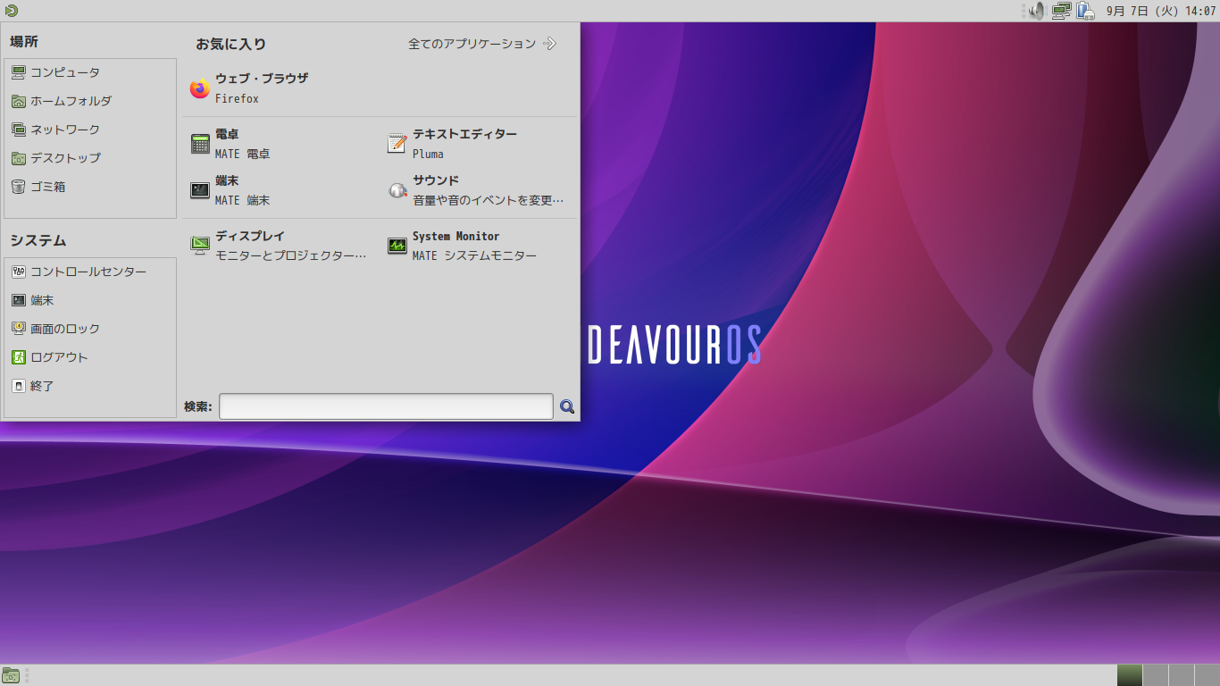This screenshot has width=1220, height=686.
Task: Open the network connection tray icon
Action: click(x=1061, y=11)
